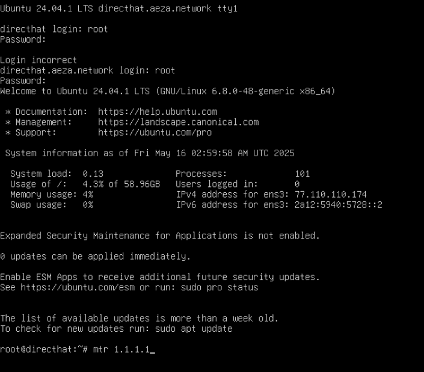The width and height of the screenshot is (424, 372).
Task: Click the landscape.canonical.com management URL
Action: point(178,122)
